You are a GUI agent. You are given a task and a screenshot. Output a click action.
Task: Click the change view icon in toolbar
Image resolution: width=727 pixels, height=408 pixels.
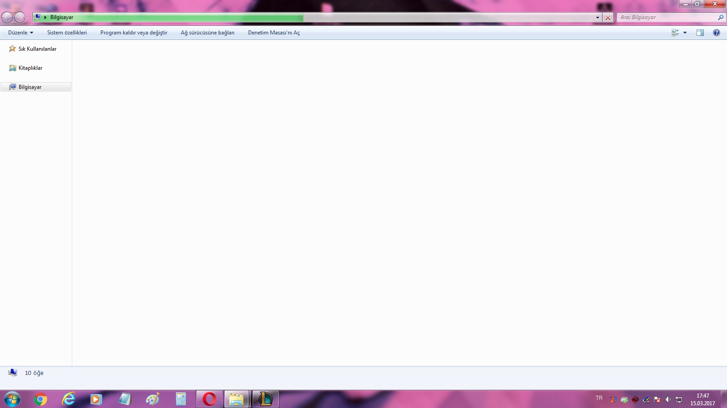675,33
